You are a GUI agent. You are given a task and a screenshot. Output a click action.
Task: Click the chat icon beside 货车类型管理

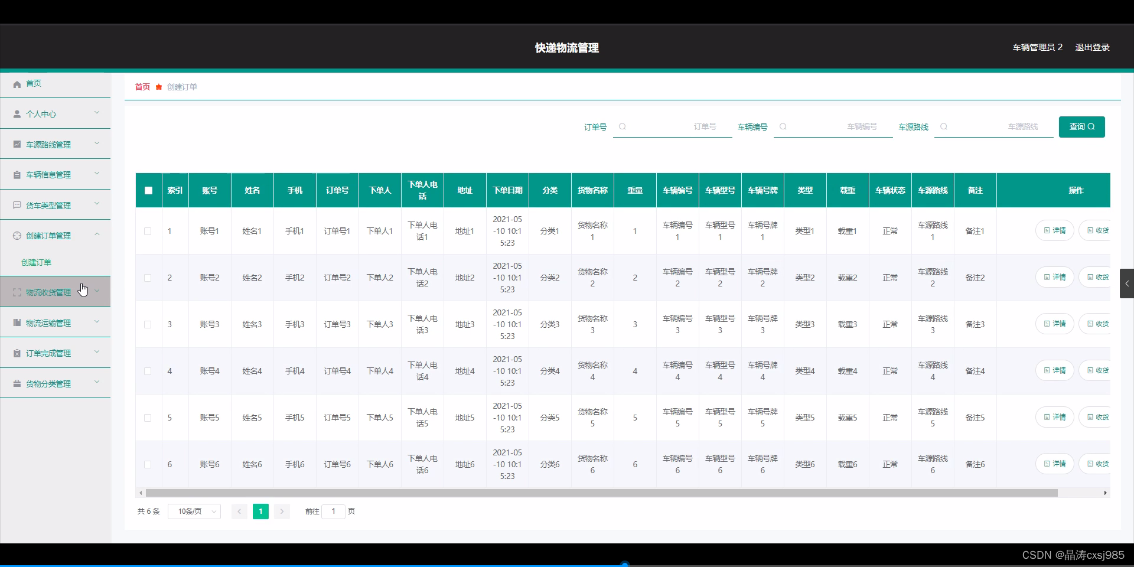(x=17, y=206)
